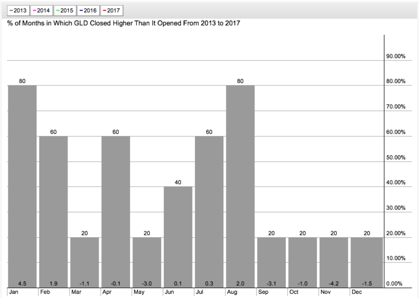Click the -1.1 average return value
The height and width of the screenshot is (298, 420).
(x=85, y=284)
